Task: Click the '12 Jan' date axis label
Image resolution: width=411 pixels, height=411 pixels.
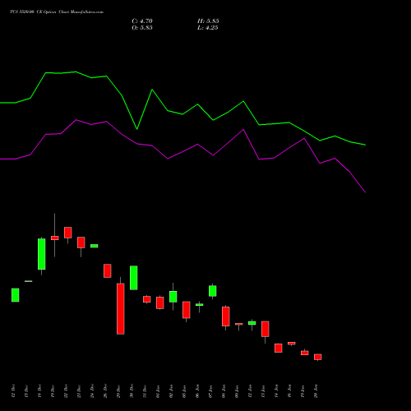Action: 250,391
